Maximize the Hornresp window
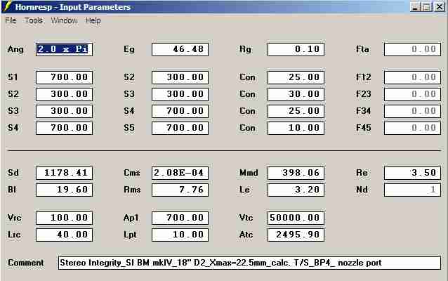Viewport: 448px width, 281px height. coord(426,6)
